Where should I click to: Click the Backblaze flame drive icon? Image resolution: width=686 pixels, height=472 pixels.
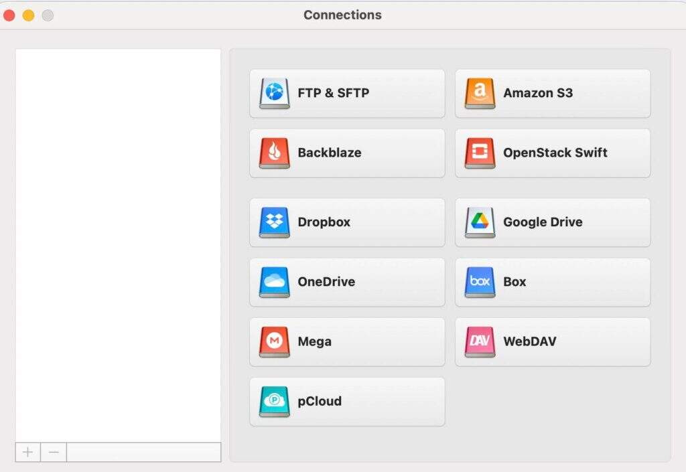[275, 153]
